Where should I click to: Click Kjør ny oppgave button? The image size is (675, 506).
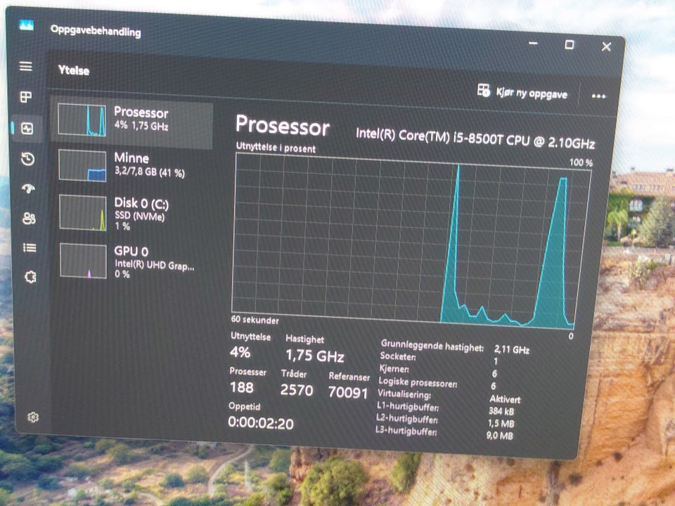[x=522, y=92]
